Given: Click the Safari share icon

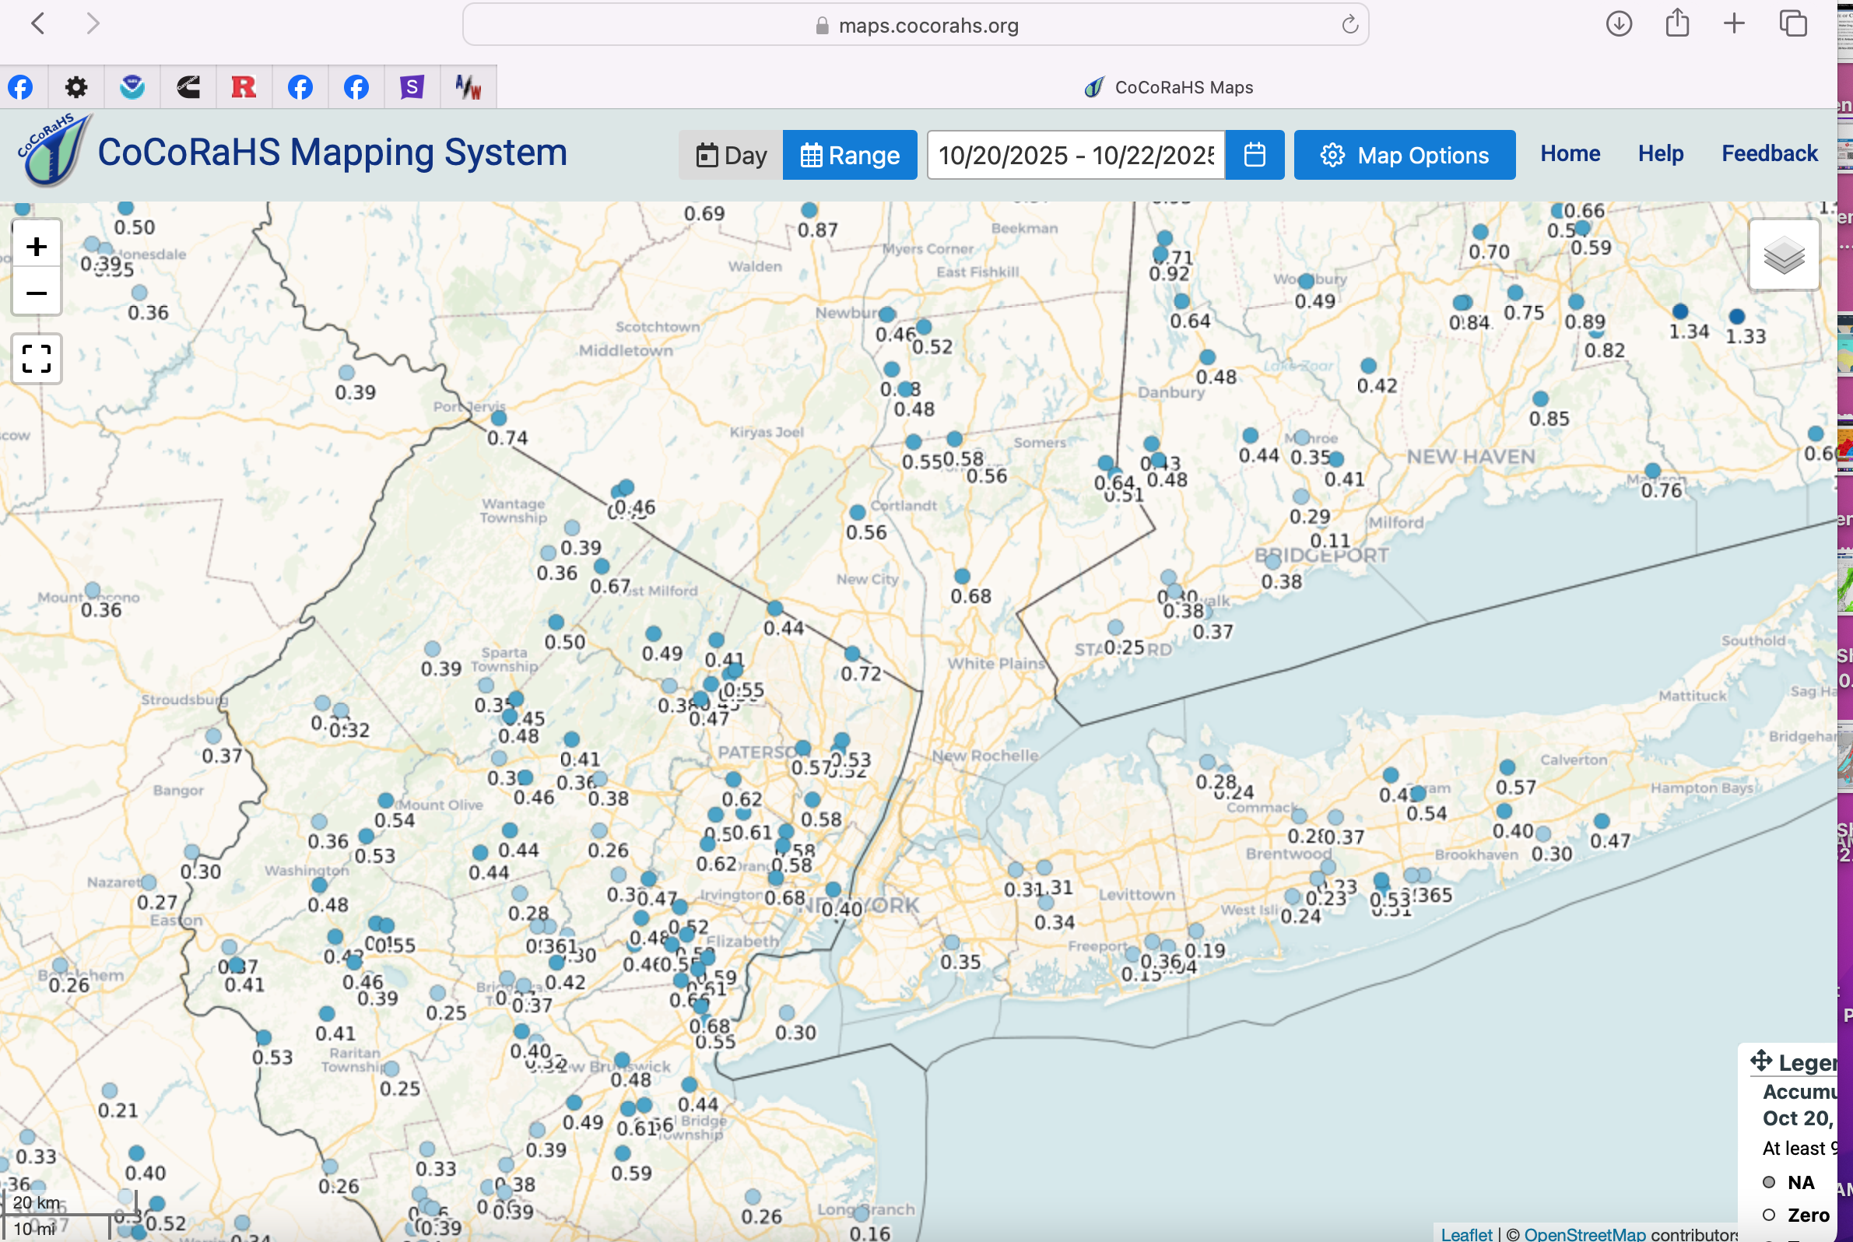Looking at the screenshot, I should click(x=1676, y=24).
